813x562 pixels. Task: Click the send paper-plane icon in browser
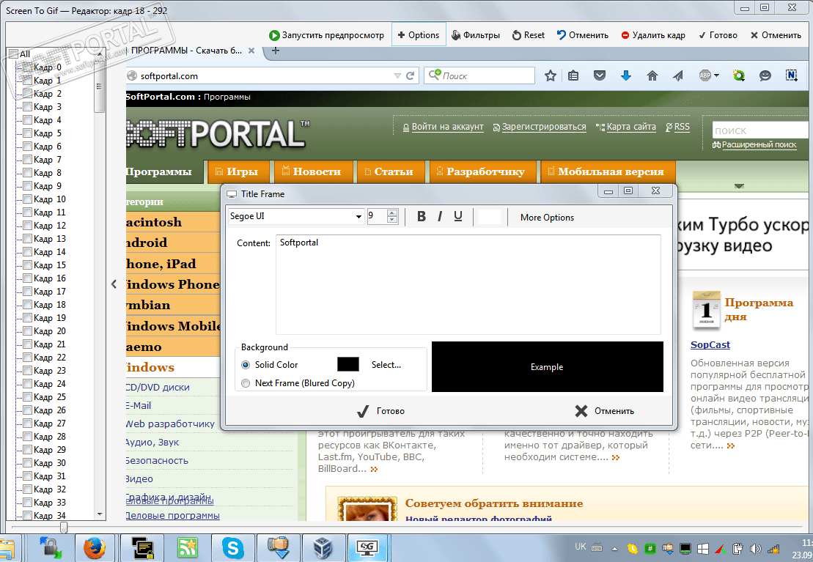678,75
